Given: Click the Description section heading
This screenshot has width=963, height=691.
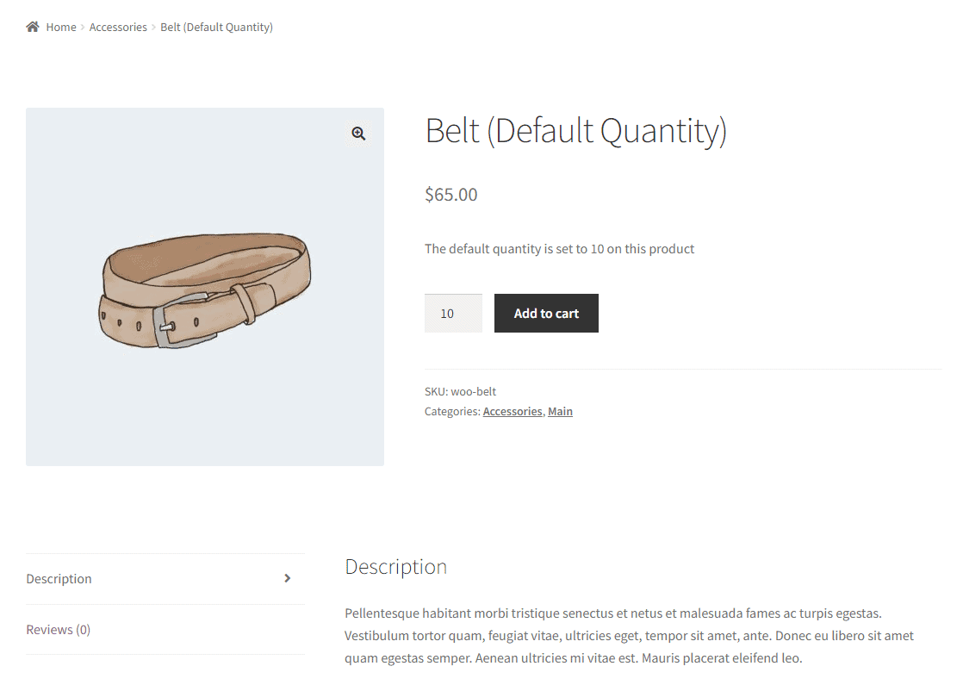Looking at the screenshot, I should click(x=396, y=567).
